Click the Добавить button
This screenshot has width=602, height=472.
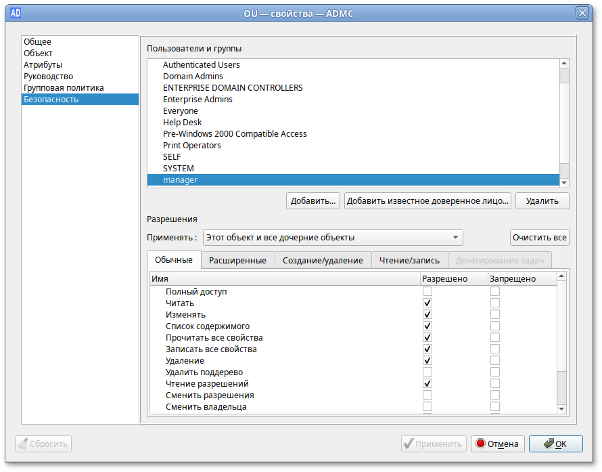[313, 200]
